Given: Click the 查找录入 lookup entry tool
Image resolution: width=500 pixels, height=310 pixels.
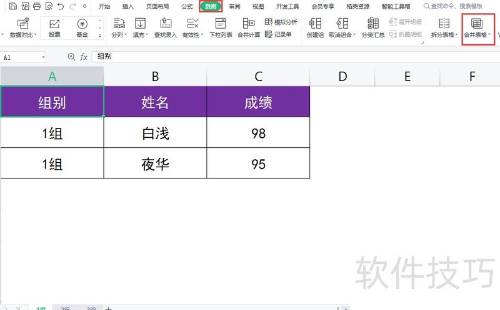Looking at the screenshot, I should (166, 28).
